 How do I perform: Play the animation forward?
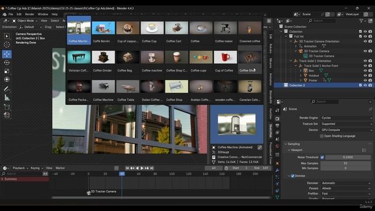click(x=142, y=168)
